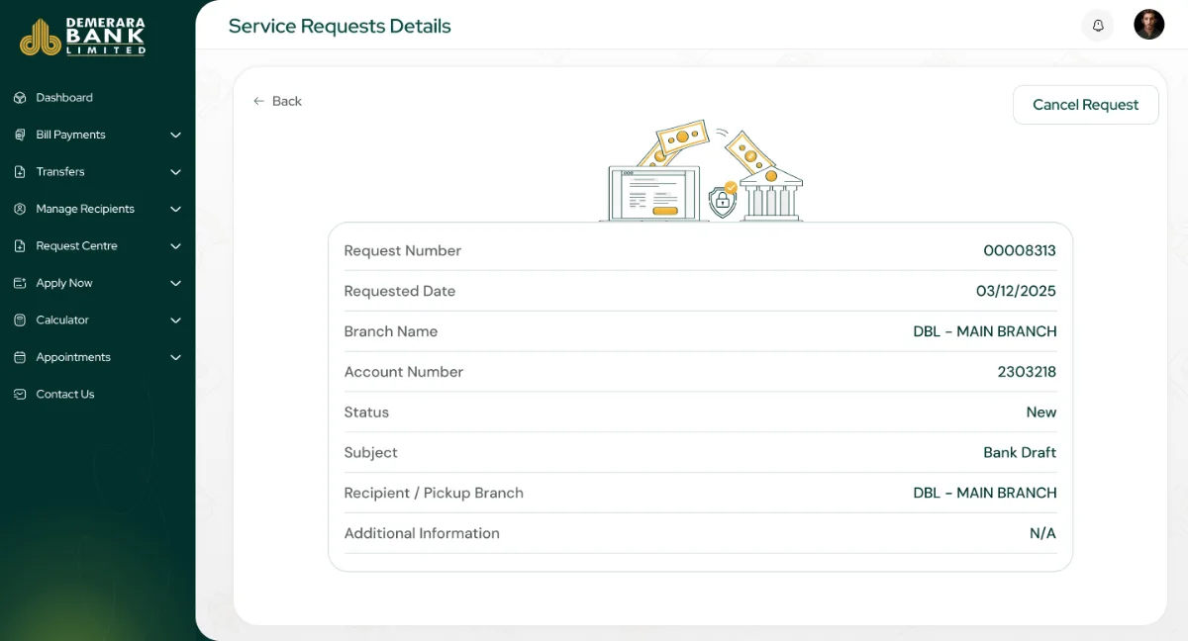Click the Bill Payments sidebar icon
The image size is (1188, 641).
20,135
